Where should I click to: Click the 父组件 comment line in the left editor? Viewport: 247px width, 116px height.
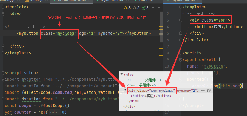(25, 27)
